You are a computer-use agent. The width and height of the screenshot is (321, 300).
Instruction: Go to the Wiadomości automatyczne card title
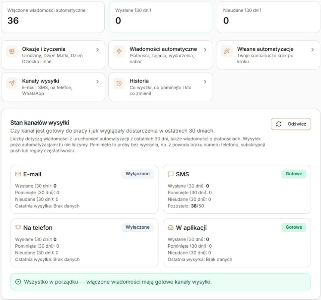tap(163, 49)
